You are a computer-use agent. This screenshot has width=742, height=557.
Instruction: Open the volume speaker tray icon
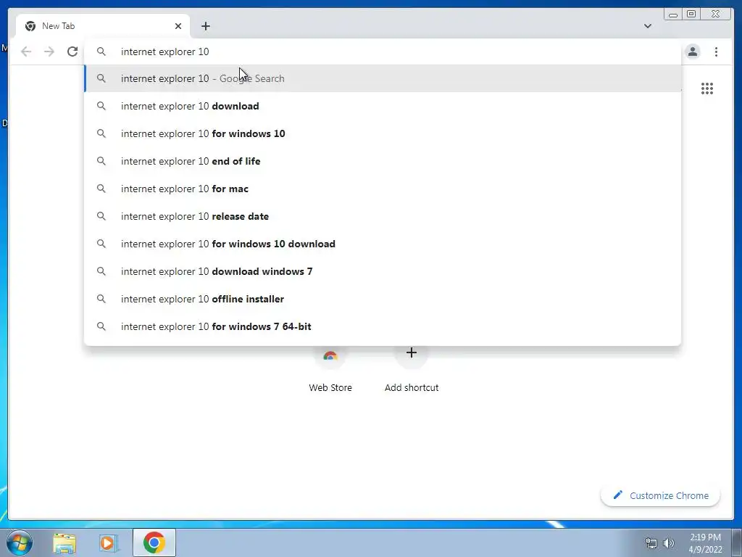pyautogui.click(x=668, y=543)
